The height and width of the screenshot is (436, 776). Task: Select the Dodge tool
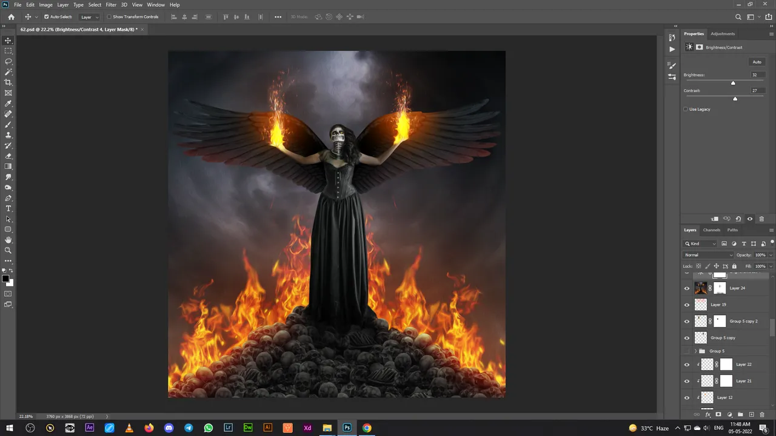point(8,188)
